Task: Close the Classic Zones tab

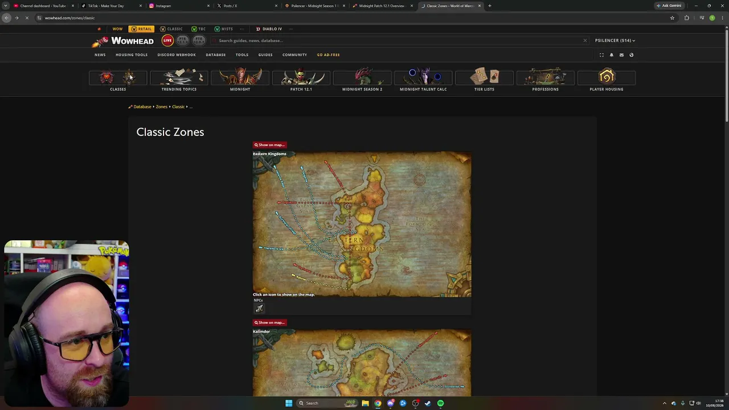Action: (x=480, y=6)
